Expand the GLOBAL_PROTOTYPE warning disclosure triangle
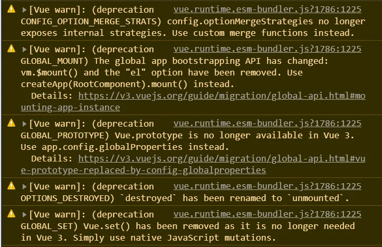Screen dimensions: 382x247 click(24, 123)
